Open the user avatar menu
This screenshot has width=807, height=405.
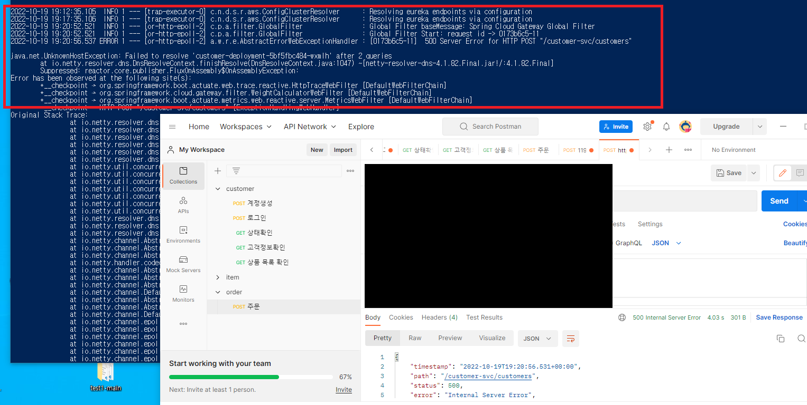point(685,127)
